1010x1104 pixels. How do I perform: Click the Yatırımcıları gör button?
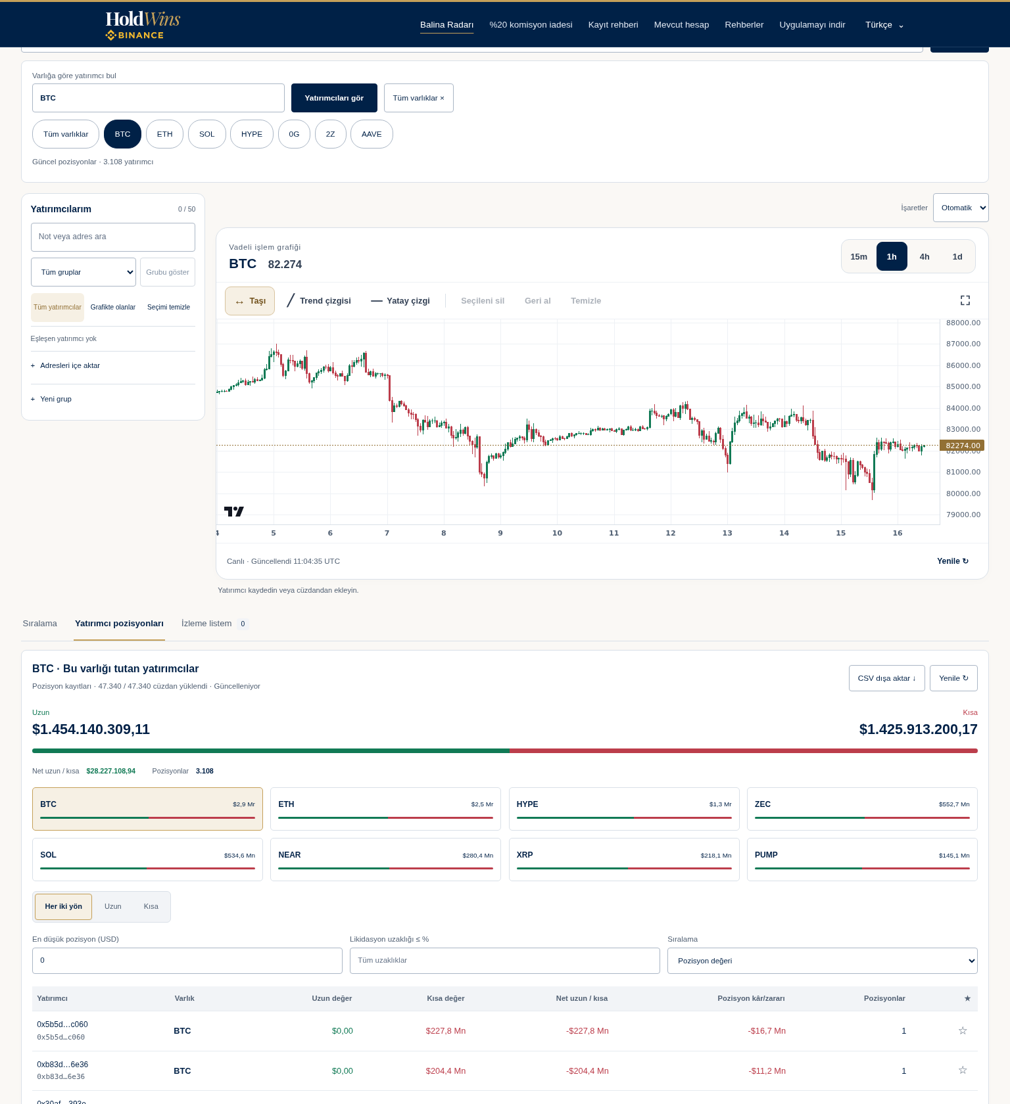click(x=334, y=98)
